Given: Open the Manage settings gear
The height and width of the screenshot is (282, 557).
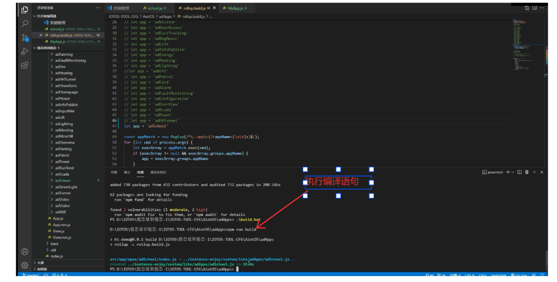Looking at the screenshot, I should [25, 265].
